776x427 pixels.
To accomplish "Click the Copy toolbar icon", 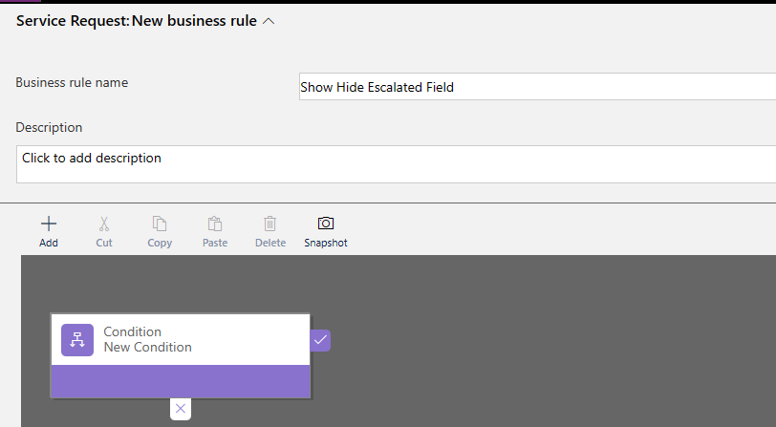I will coord(160,224).
